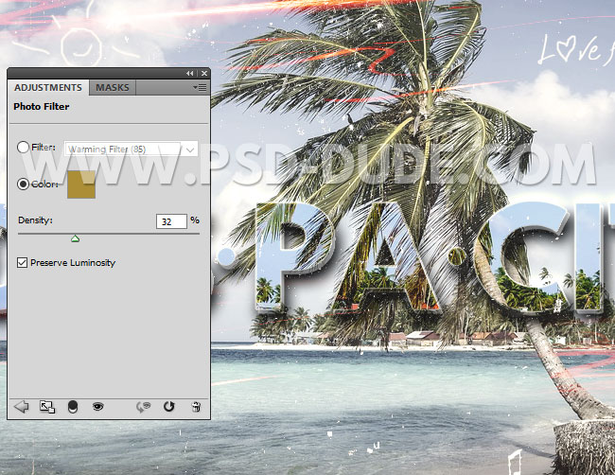Image resolution: width=615 pixels, height=475 pixels.
Task: Select the Color radio button
Action: point(23,184)
